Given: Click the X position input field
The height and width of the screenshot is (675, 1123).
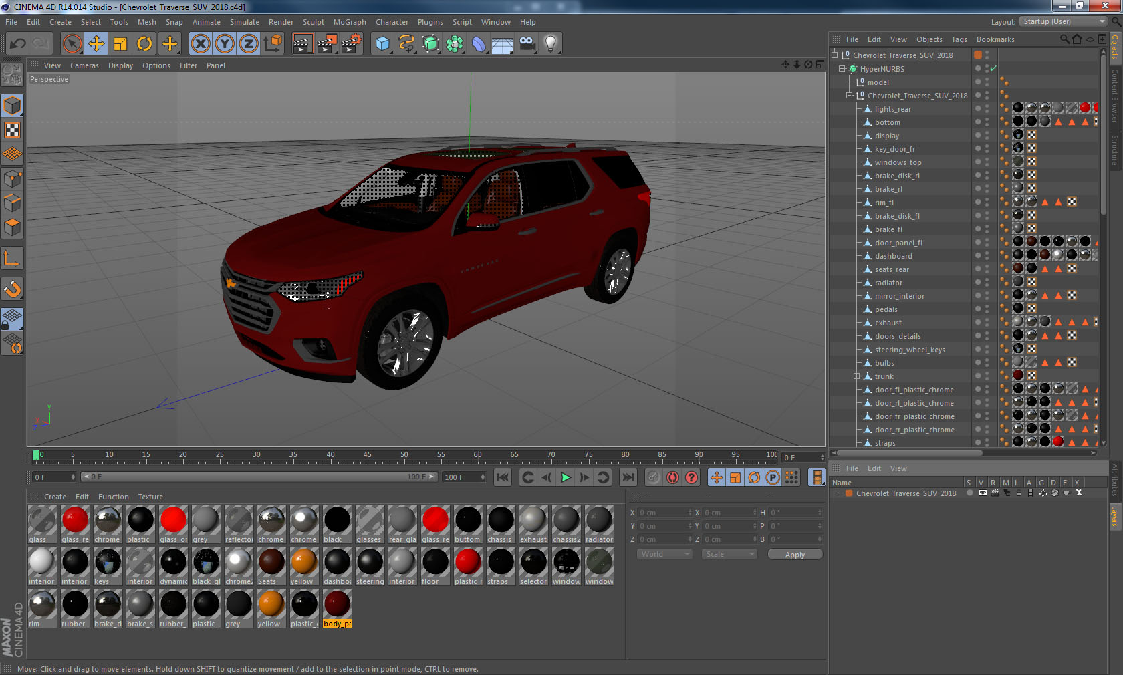Looking at the screenshot, I should coord(665,513).
